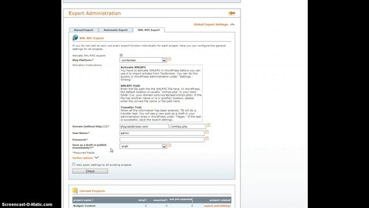
Task: Collapse Global Export Settings
Action: click(214, 24)
